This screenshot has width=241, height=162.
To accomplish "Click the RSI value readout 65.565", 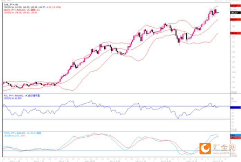I will coord(13,98).
